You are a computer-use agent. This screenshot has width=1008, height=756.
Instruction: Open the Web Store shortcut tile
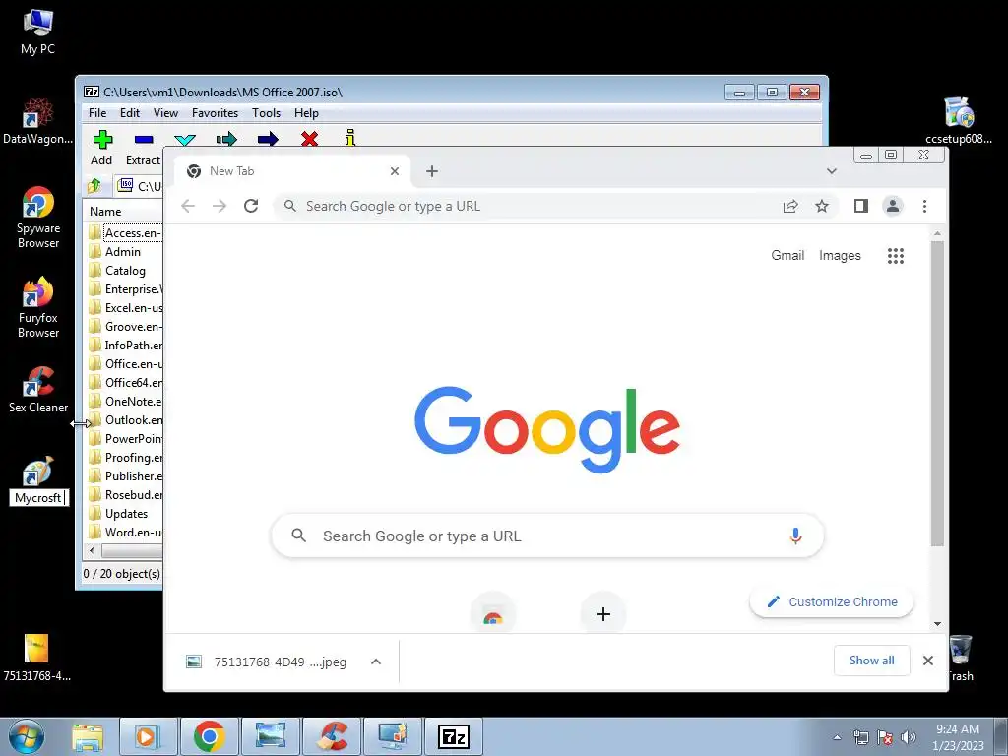tap(493, 614)
